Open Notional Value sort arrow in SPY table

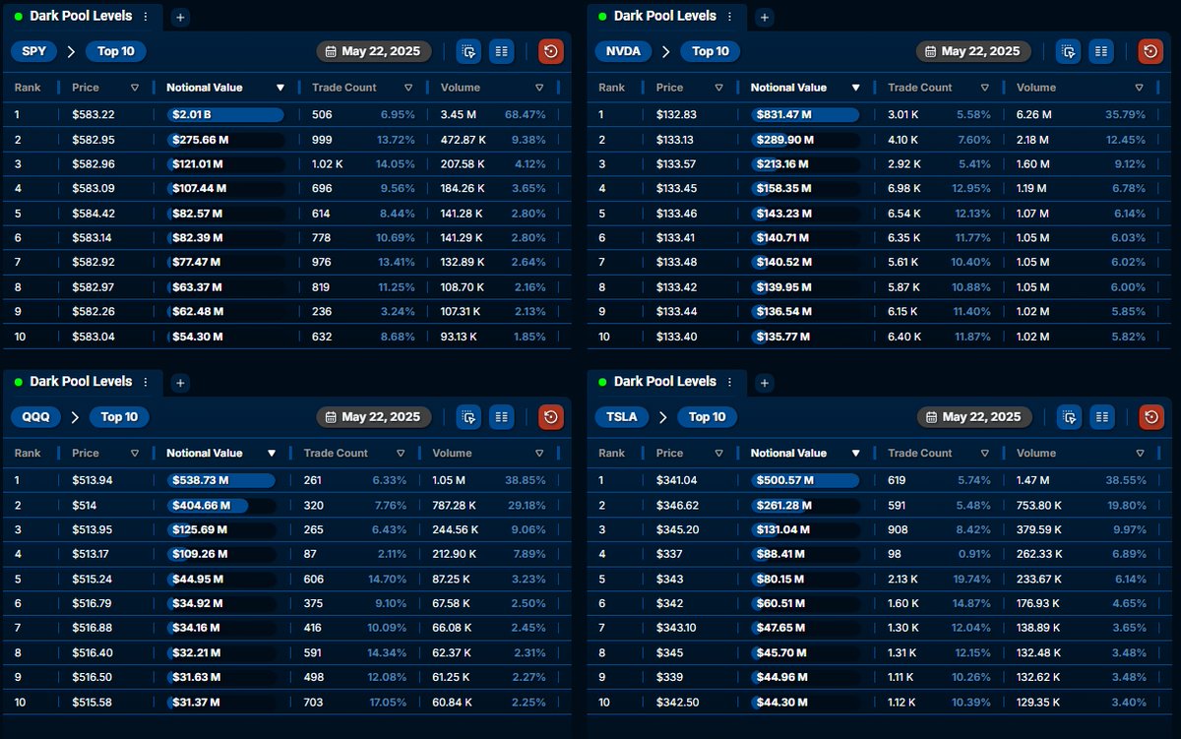pyautogui.click(x=280, y=88)
